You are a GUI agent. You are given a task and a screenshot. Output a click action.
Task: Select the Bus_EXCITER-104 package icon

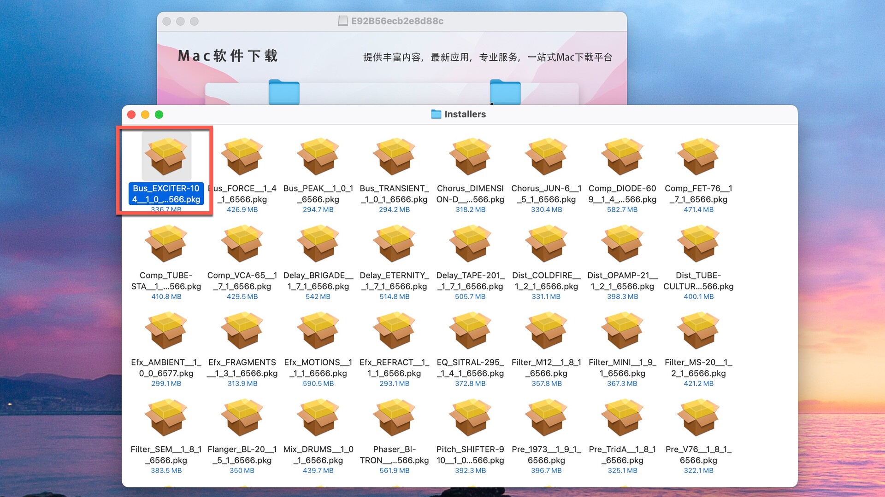[166, 156]
